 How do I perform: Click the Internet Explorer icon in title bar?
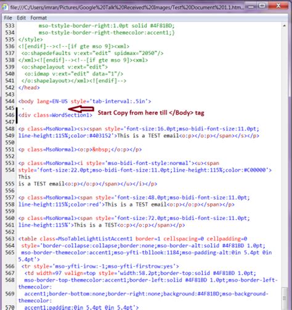(4, 7)
